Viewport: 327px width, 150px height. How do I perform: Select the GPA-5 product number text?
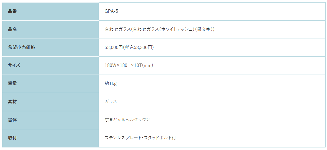111,11
